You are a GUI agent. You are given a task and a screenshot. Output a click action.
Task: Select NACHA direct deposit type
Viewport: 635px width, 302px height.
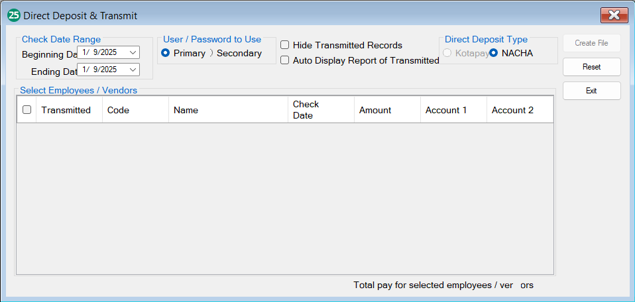point(494,53)
